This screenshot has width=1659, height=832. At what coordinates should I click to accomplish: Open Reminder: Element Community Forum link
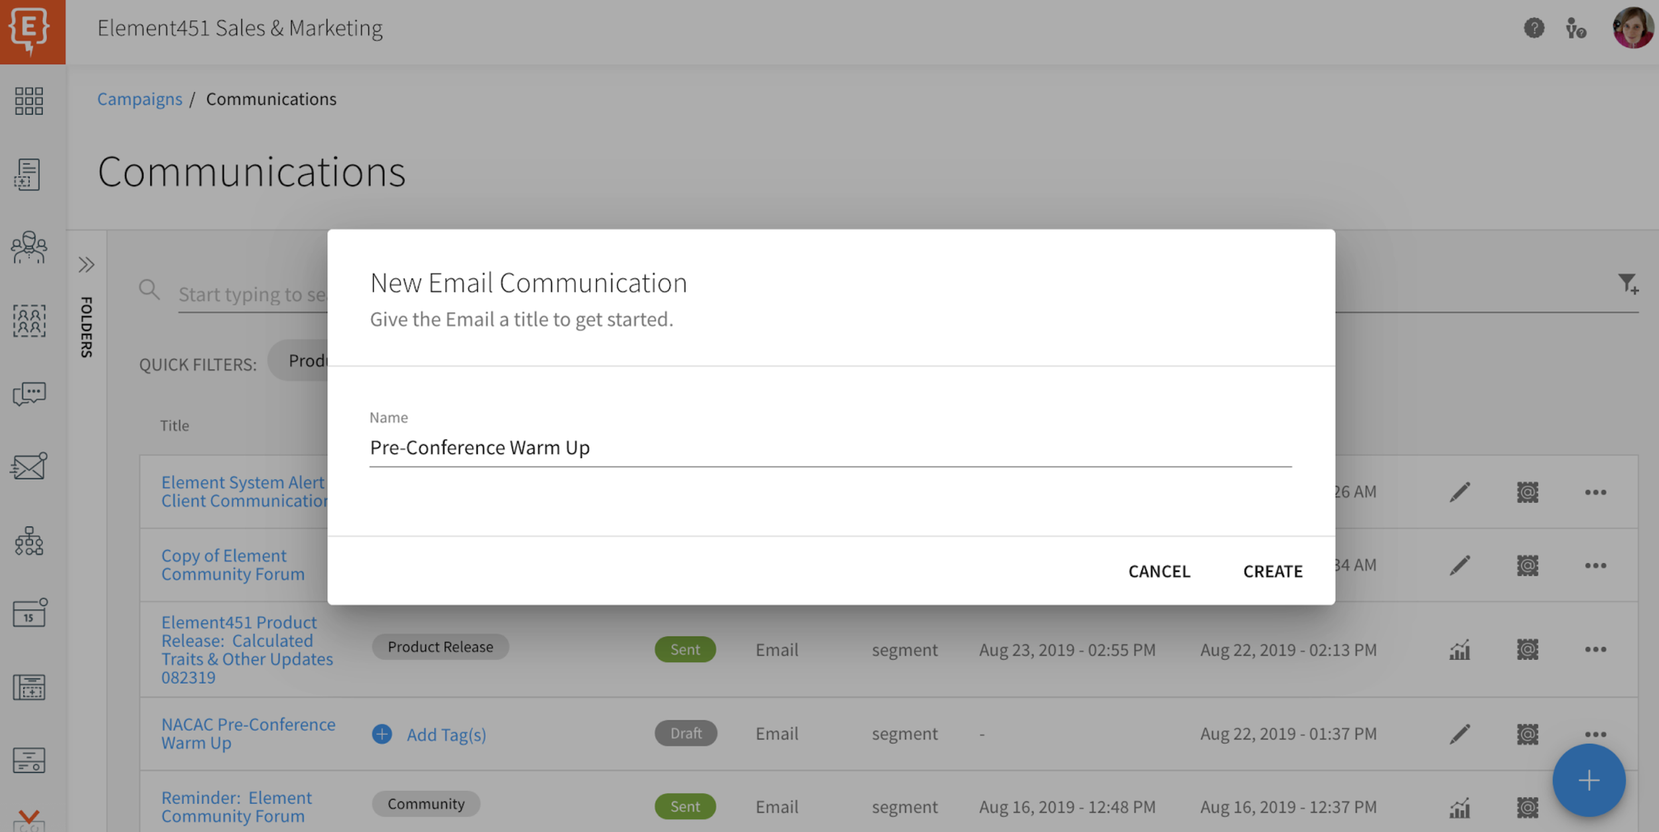point(236,807)
